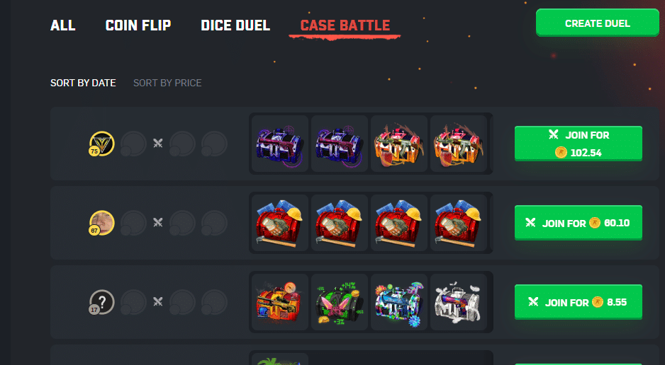Select the first red hardhat case in the second battle
This screenshot has height=365, width=665.
(280, 223)
